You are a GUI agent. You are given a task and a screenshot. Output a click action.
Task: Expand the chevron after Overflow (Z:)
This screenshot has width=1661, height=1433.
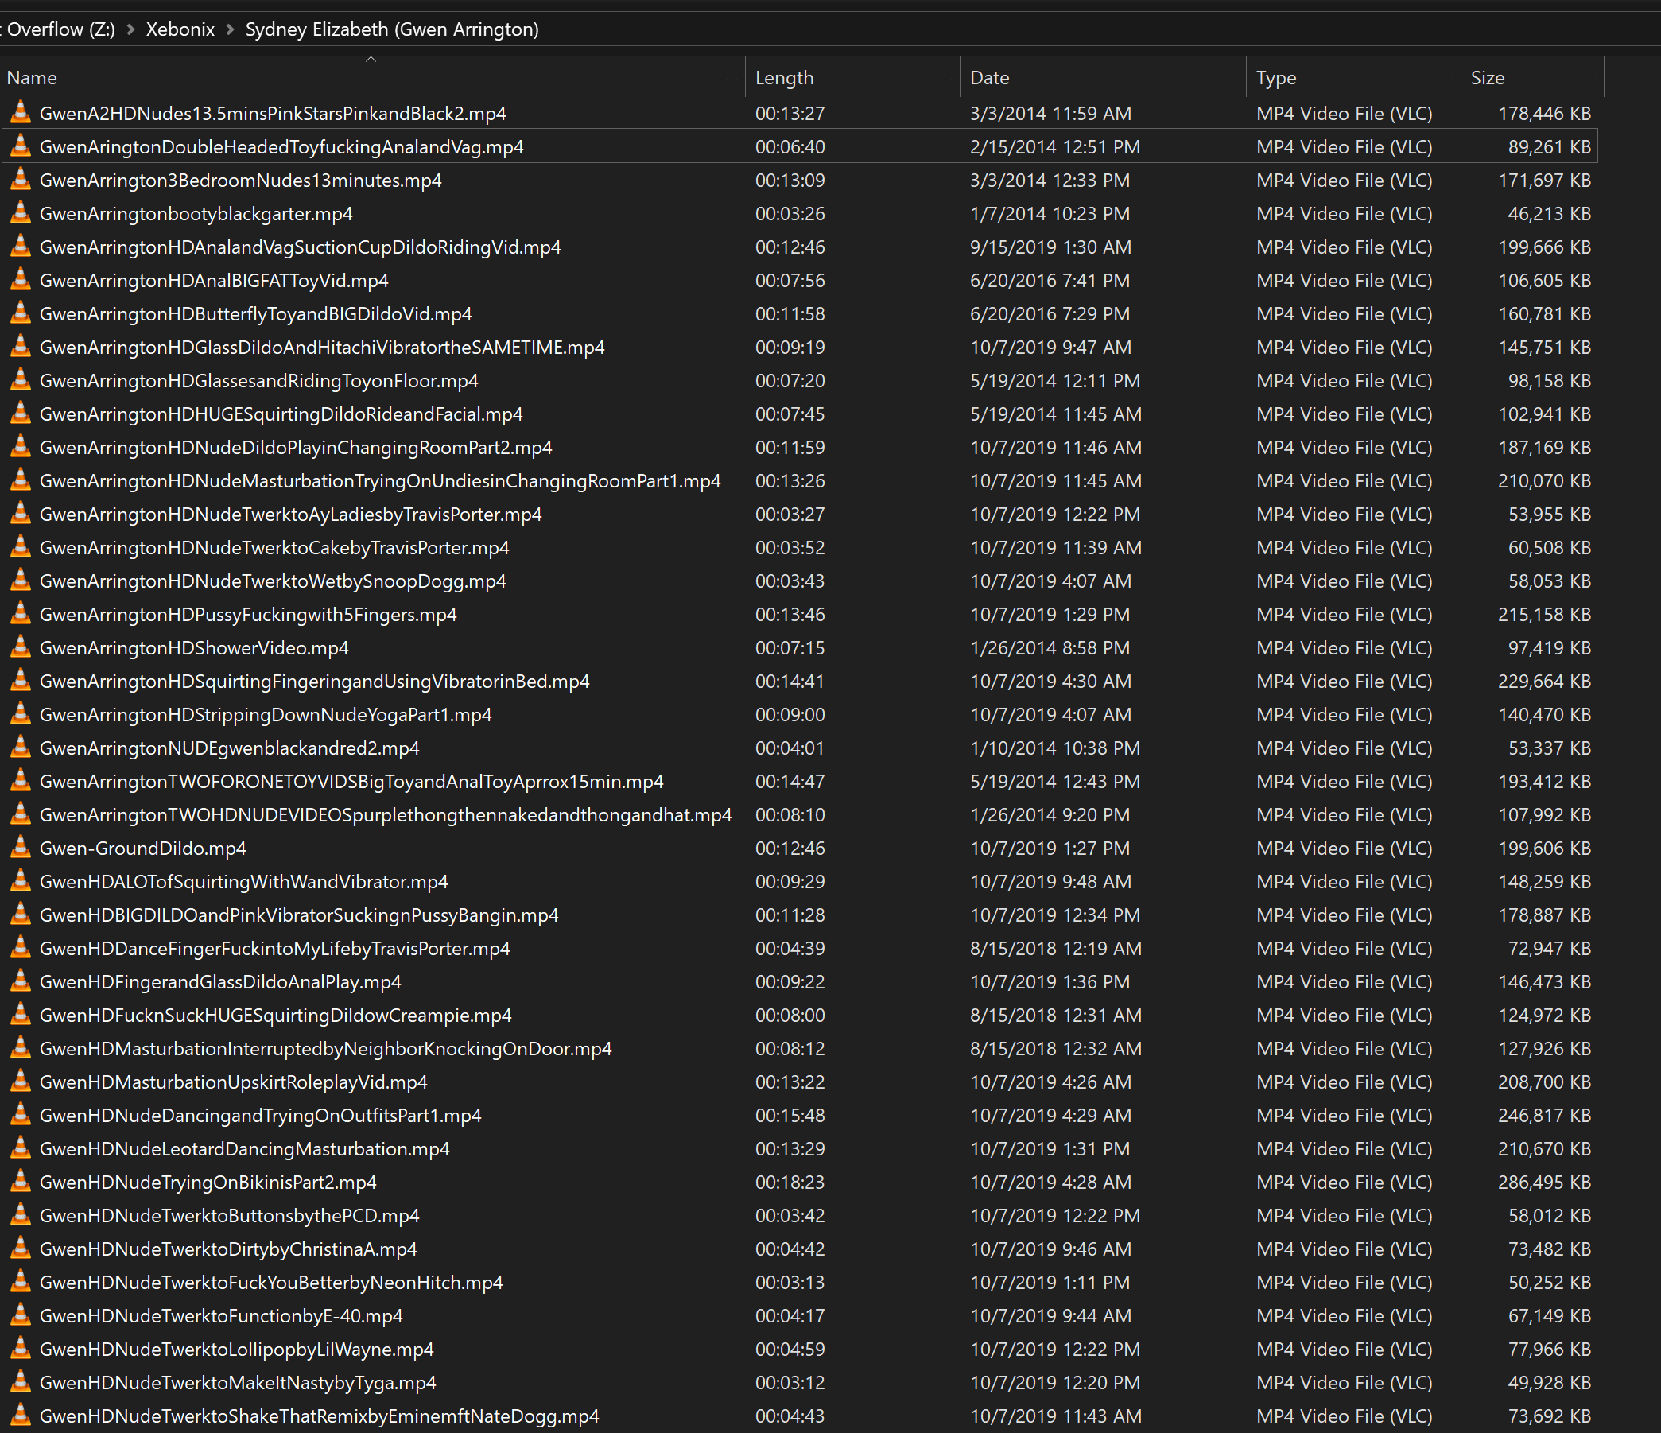tap(130, 29)
